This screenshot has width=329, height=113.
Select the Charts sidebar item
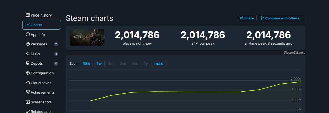42,25
